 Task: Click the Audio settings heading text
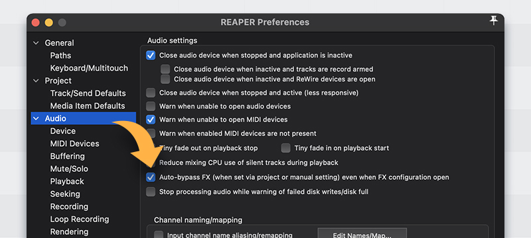coord(172,40)
